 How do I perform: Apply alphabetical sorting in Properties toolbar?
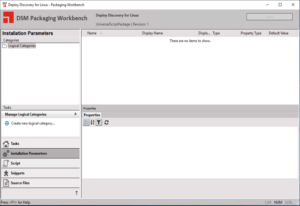point(92,122)
